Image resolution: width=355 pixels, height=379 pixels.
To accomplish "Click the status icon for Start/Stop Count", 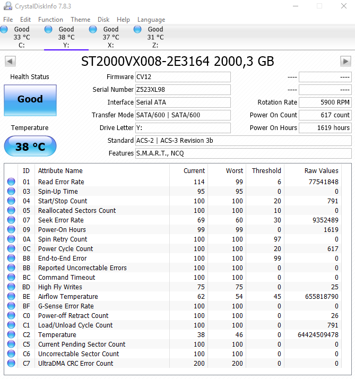I will pyautogui.click(x=11, y=201).
